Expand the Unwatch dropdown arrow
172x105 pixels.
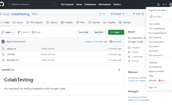coord(127,14)
